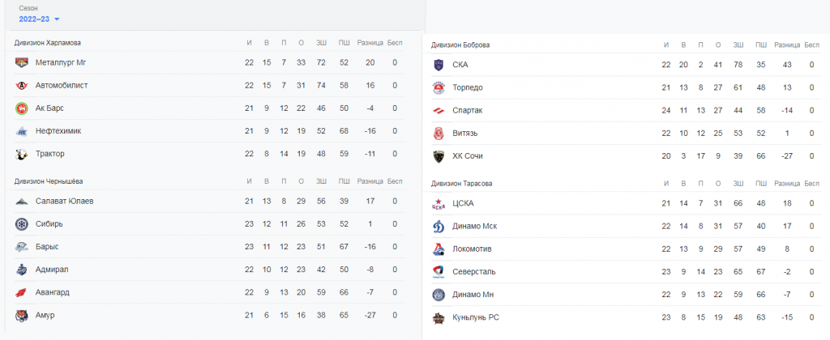Open the Куньлунь РС team link
830x340 pixels.
pyautogui.click(x=475, y=318)
